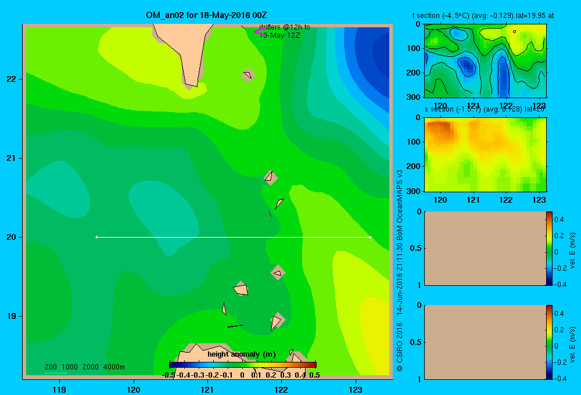
Task: Click the lower empty velocity panel
Action: coord(485,342)
